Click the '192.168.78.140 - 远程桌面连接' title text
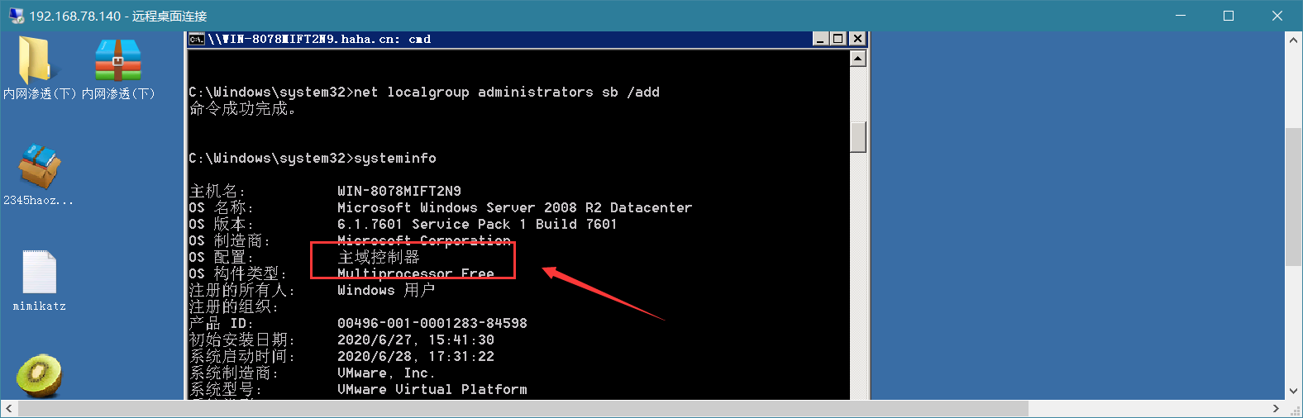Image resolution: width=1303 pixels, height=418 pixels. pos(118,16)
